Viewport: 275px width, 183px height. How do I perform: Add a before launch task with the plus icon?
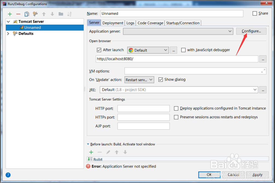click(x=91, y=152)
